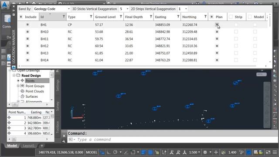The width and height of the screenshot is (279, 157).
Task: Click the annotation monitor plus icon
Action: click(216, 152)
